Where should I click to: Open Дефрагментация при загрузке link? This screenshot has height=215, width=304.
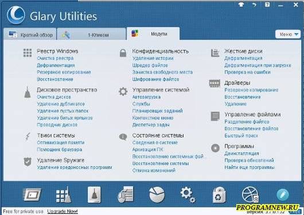[x=258, y=66]
